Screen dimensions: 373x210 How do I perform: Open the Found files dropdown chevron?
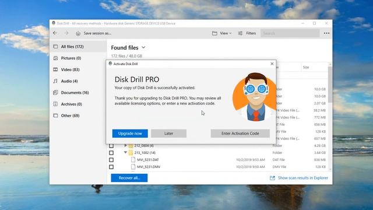(143, 47)
